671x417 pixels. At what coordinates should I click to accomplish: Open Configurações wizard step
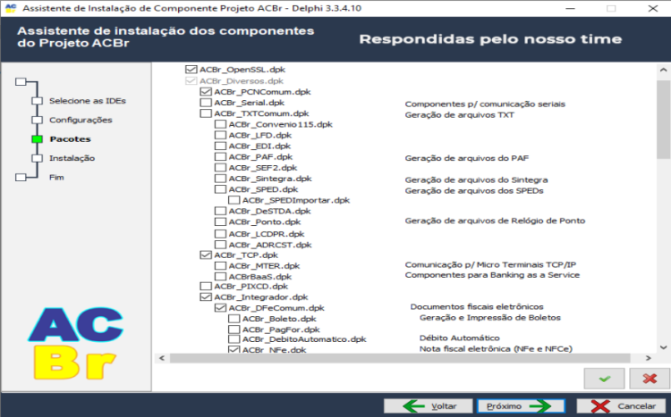[81, 120]
